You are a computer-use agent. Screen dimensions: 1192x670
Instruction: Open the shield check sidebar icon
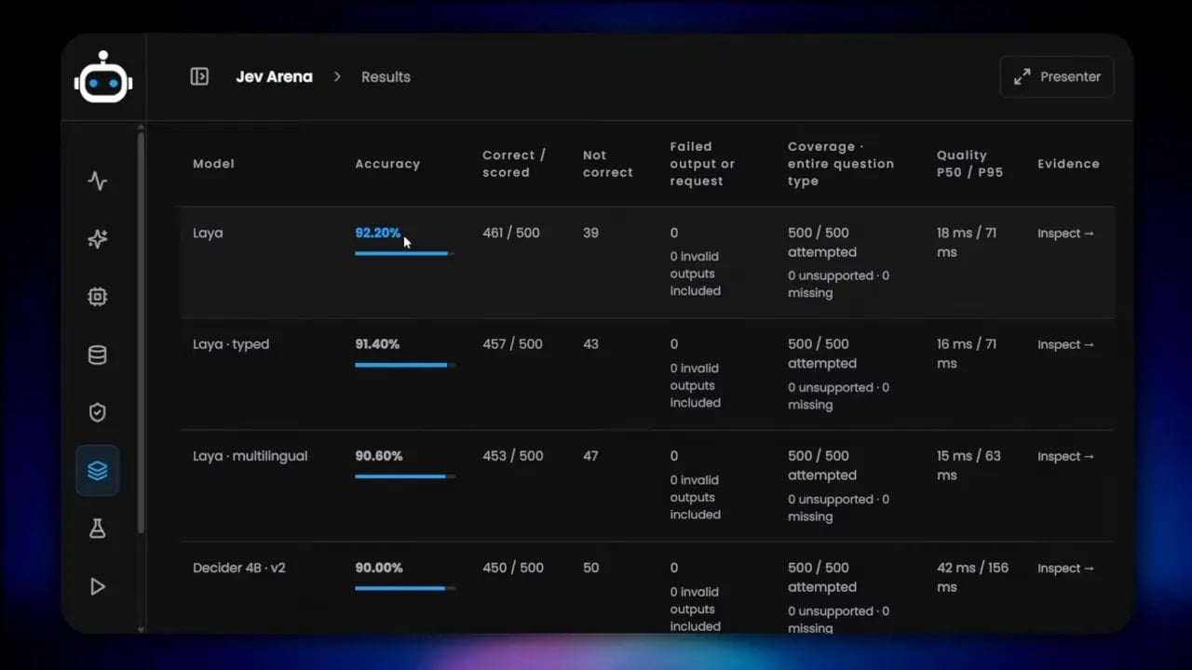98,412
